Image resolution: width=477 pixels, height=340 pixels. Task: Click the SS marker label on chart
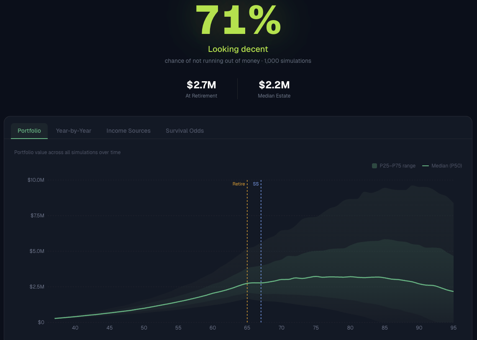tap(256, 184)
